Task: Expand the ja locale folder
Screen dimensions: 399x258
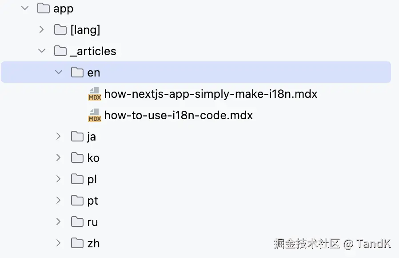Action: click(x=58, y=136)
